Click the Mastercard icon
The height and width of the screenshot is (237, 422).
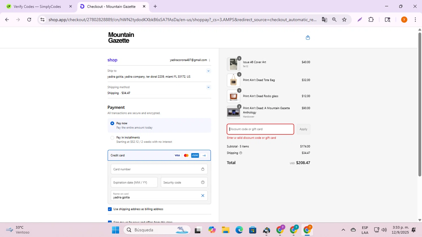[186, 155]
